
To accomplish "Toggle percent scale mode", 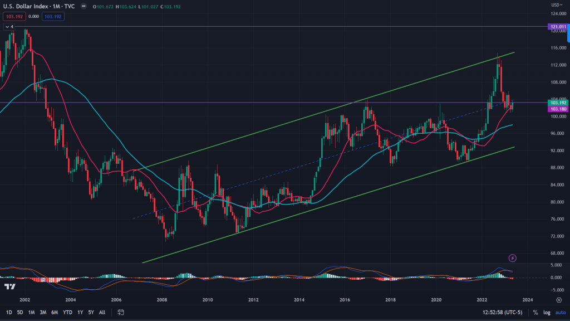I will tap(535, 313).
